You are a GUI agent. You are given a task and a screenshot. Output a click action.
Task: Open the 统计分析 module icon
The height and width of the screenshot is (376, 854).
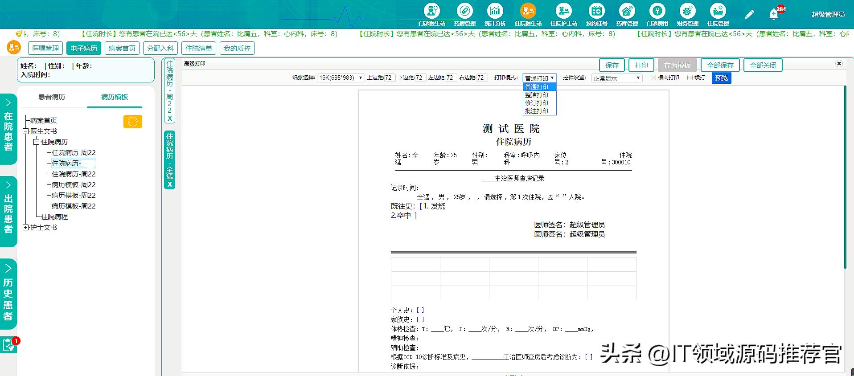pyautogui.click(x=495, y=14)
